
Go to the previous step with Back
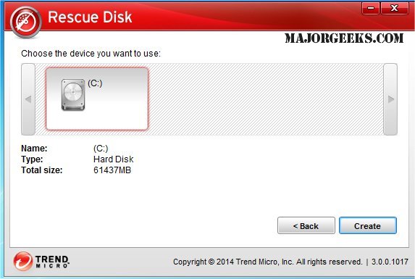[x=306, y=225]
